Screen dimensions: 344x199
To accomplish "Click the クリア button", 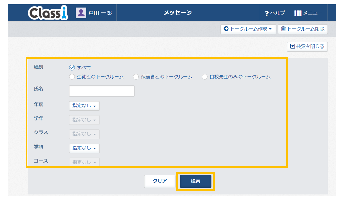I will 160,181.
